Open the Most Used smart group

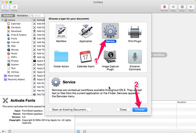pos(14,76)
